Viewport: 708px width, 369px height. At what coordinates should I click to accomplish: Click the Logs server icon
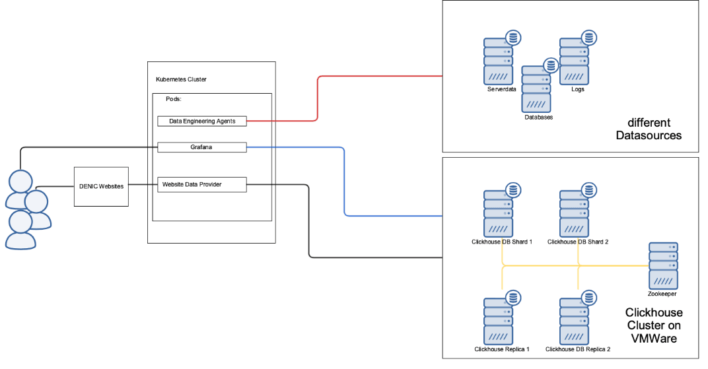click(575, 61)
